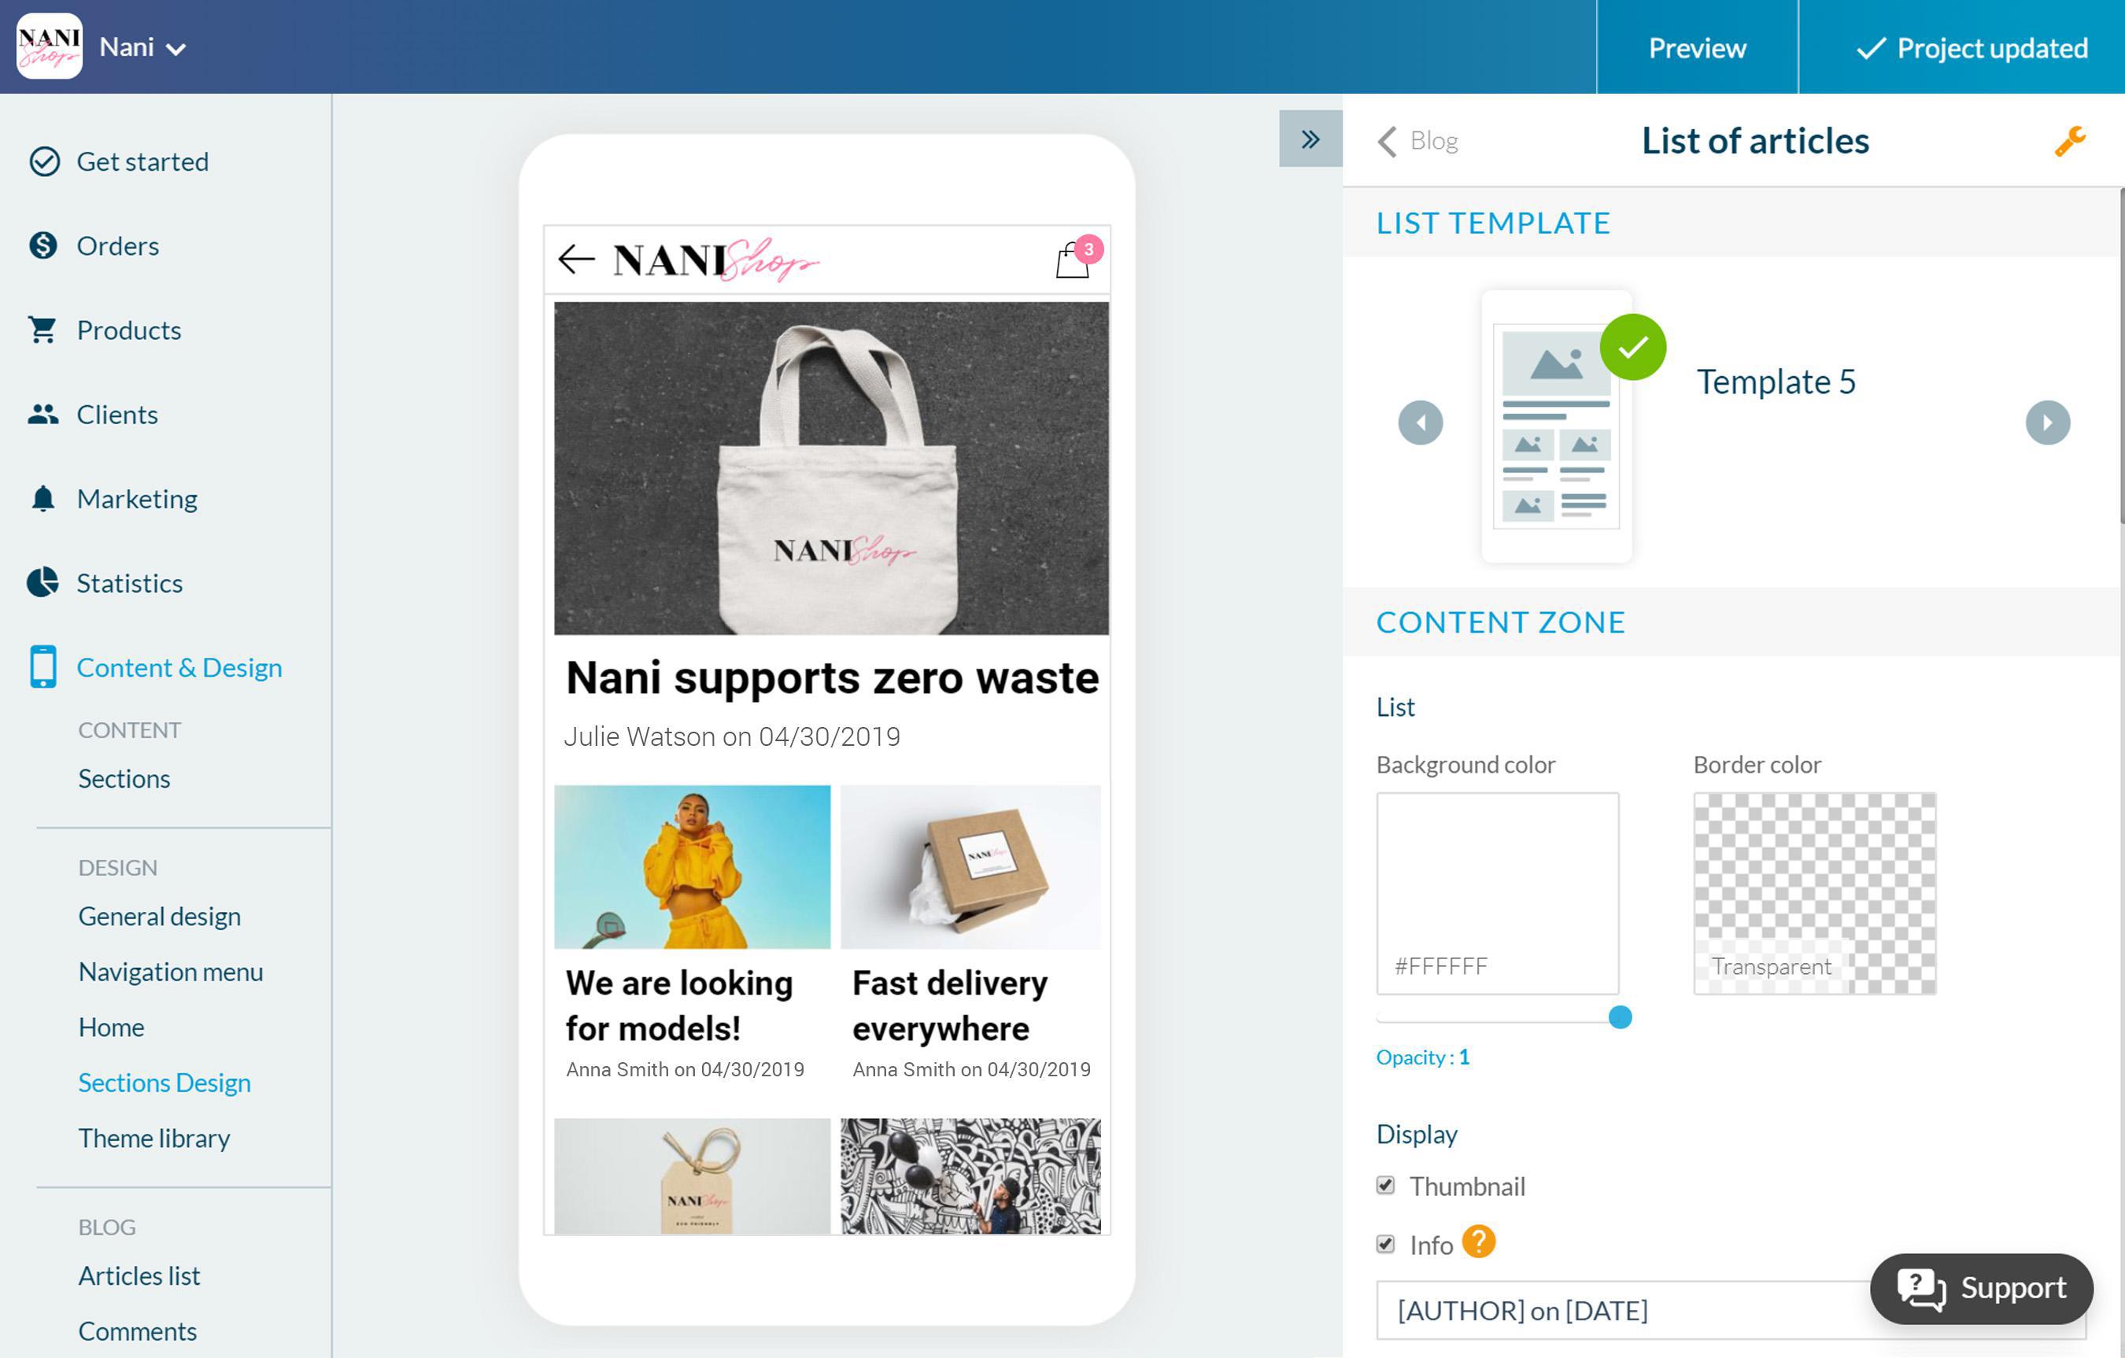Toggle the Info checkbox
The height and width of the screenshot is (1358, 2125).
coord(1385,1244)
